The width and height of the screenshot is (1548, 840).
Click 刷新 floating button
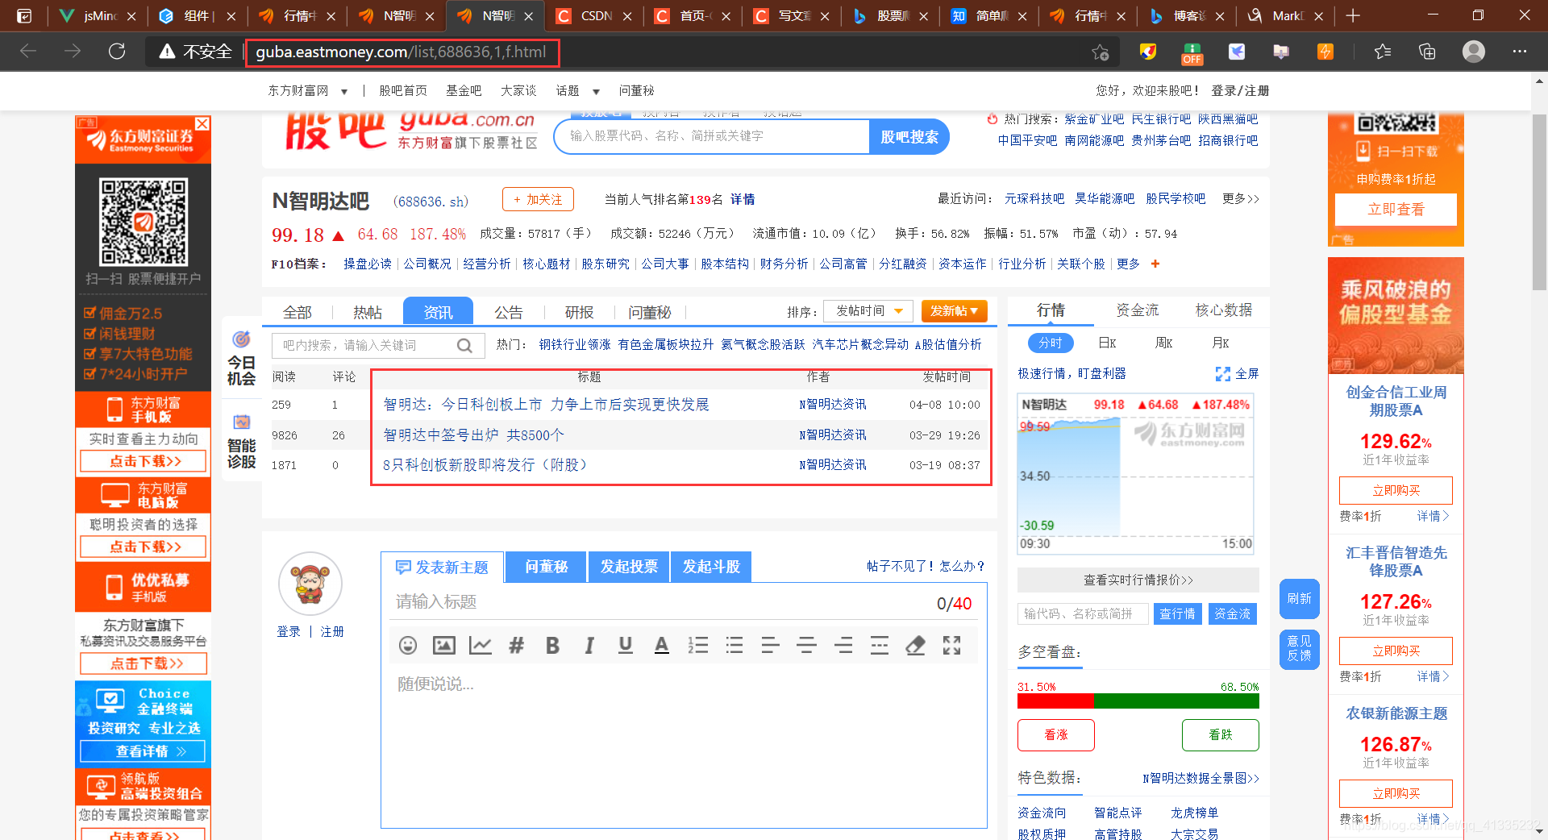pyautogui.click(x=1299, y=599)
